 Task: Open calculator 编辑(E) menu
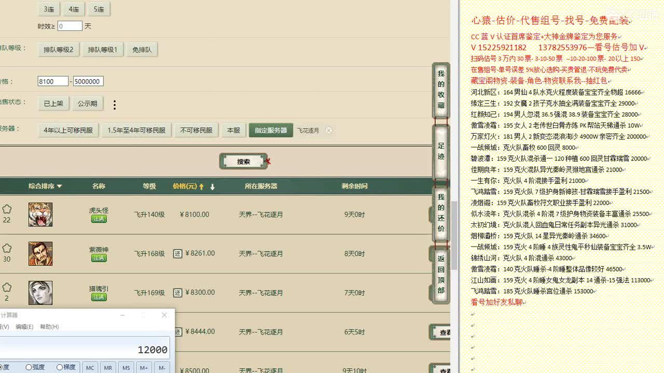[24, 327]
